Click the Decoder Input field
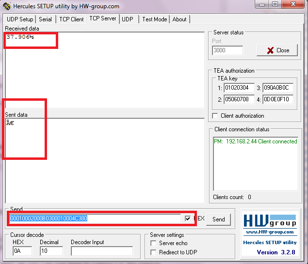Image resolution: width=308 pixels, height=264 pixels. point(102,251)
